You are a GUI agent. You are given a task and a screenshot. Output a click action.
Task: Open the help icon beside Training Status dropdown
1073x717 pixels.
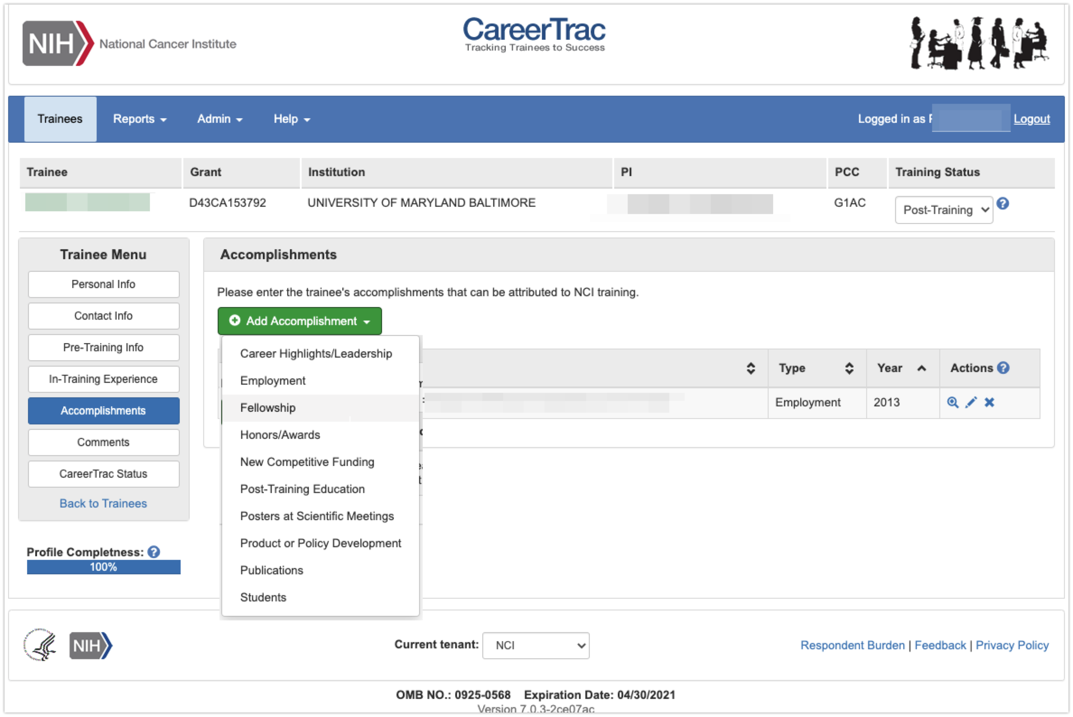[x=1003, y=204]
